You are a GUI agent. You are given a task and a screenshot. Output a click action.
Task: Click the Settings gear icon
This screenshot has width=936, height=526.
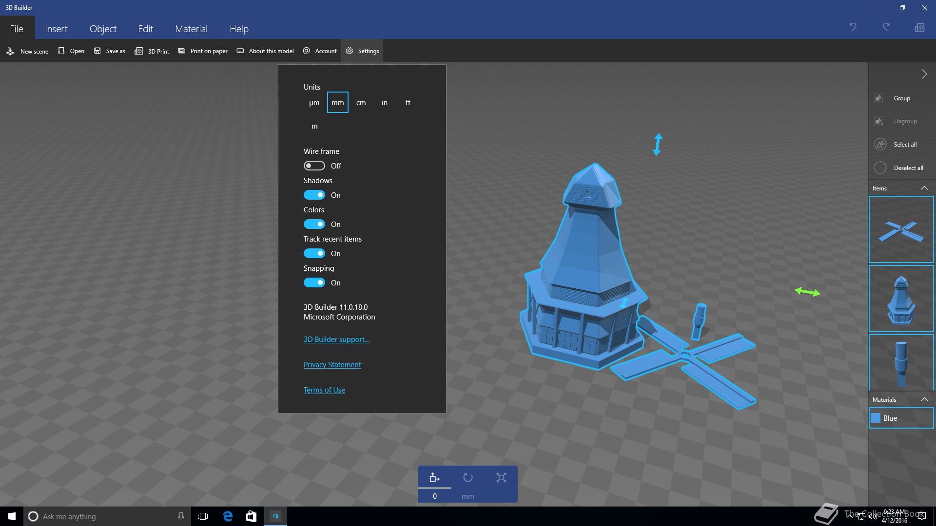click(350, 51)
